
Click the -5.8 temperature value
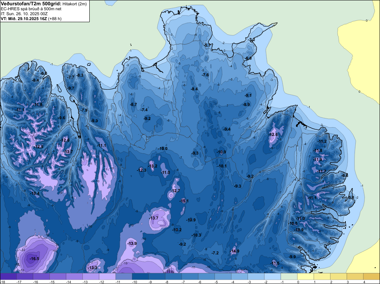point(351,197)
